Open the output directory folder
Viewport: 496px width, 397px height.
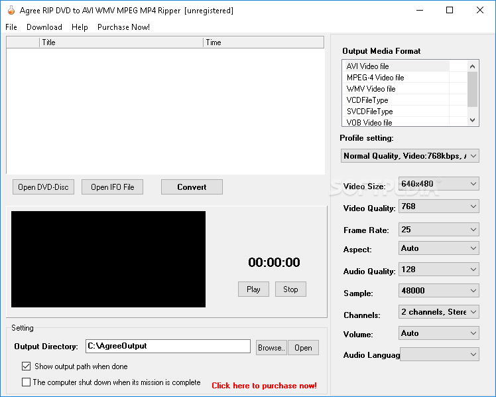click(x=303, y=348)
